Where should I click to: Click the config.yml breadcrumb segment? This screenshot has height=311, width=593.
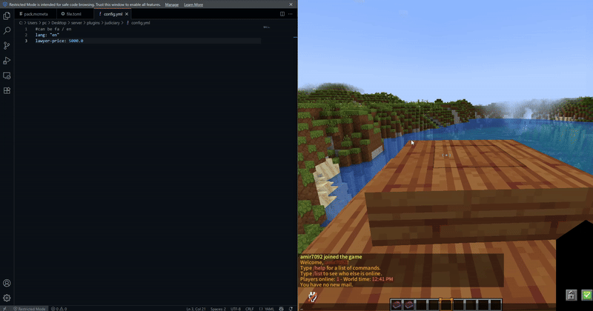tap(140, 23)
